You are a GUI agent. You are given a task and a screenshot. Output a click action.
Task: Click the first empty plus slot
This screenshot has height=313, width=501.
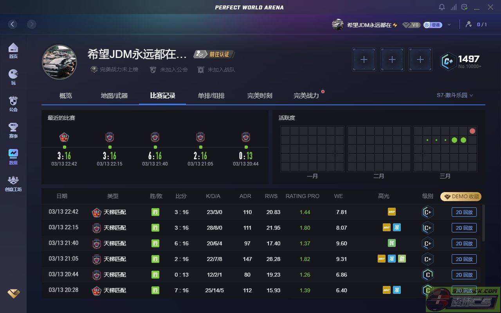(364, 59)
